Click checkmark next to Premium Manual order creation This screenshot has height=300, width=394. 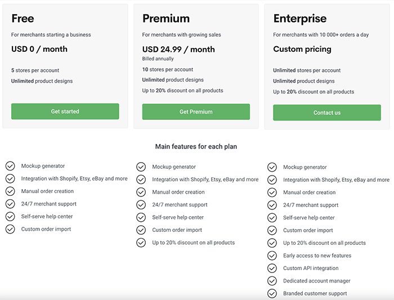tap(141, 192)
